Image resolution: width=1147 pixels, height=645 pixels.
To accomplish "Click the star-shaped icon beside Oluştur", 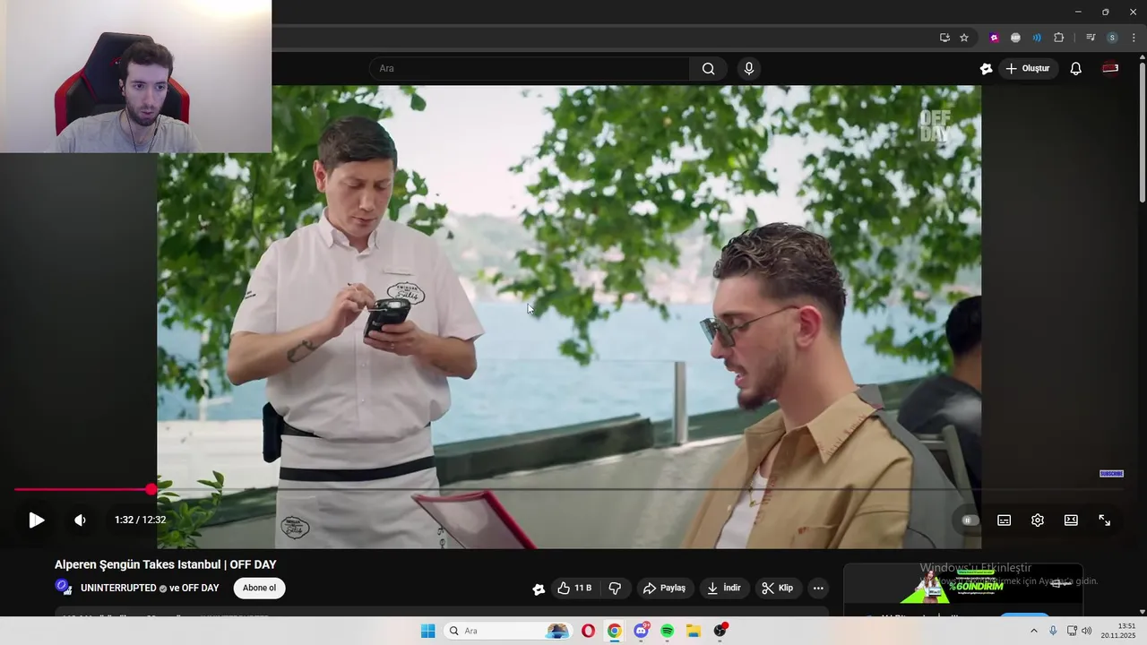I will coord(987,69).
